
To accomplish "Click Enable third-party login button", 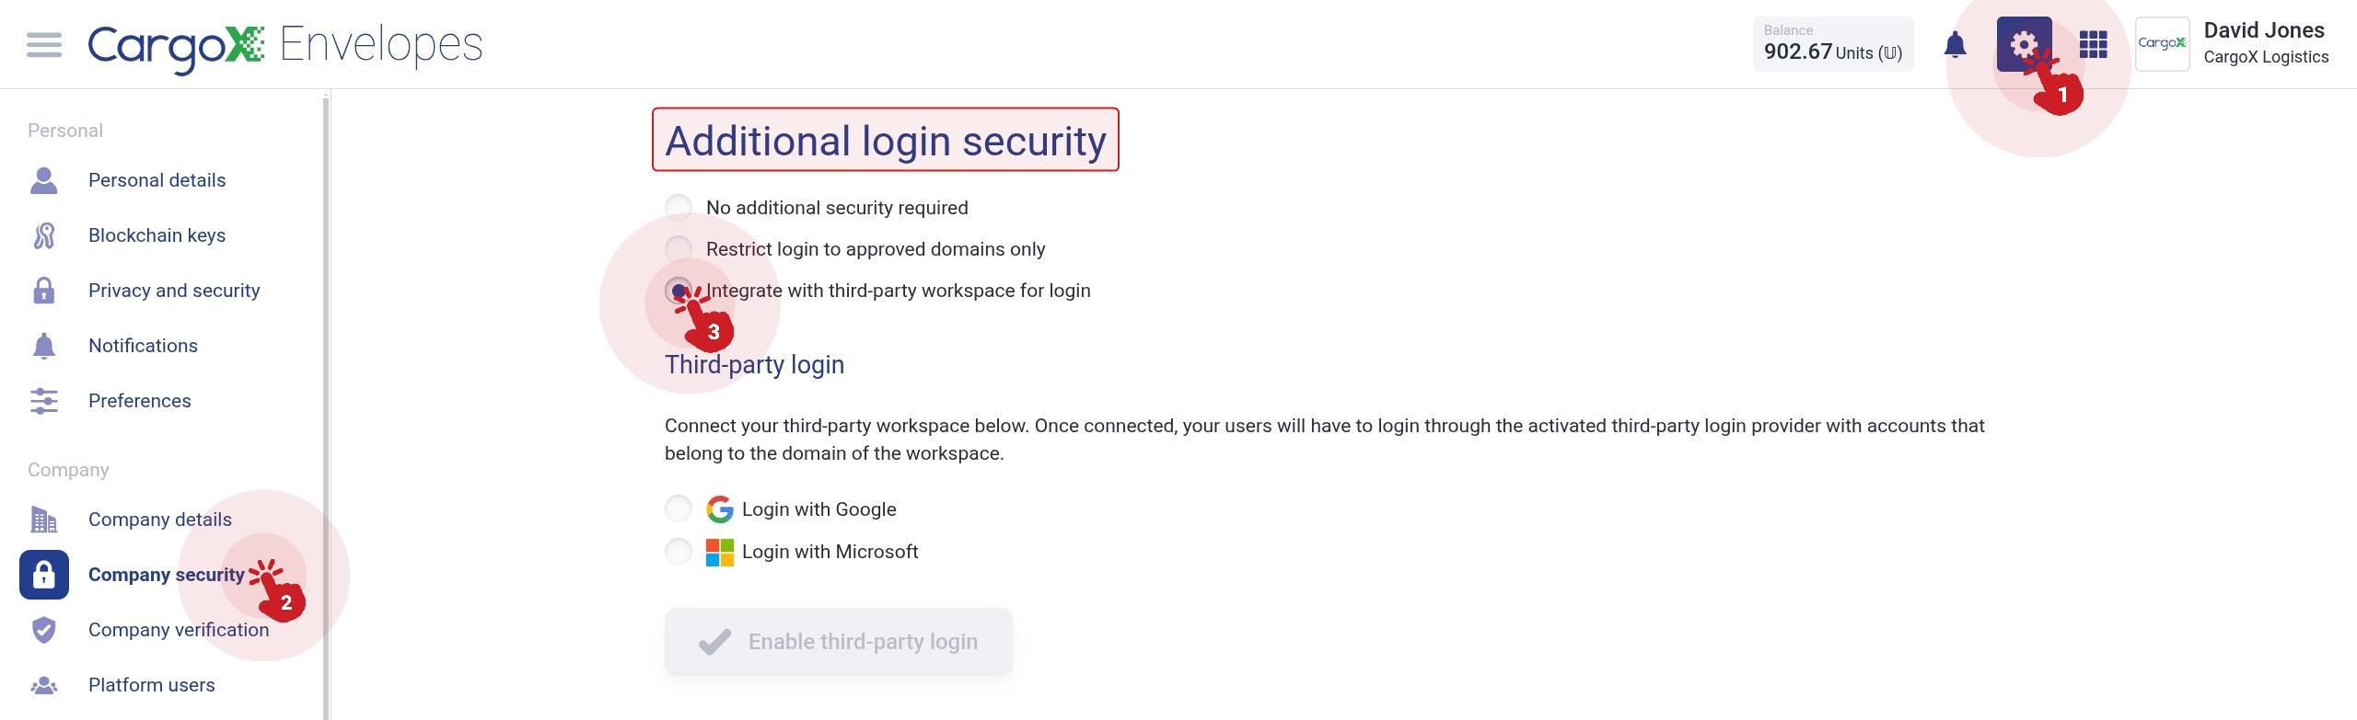I will tap(839, 641).
